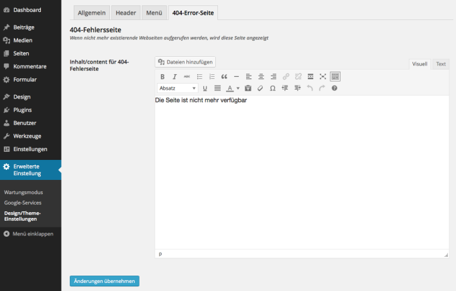Toggle italic formatting in editor toolbar
This screenshot has height=291, width=456.
174,76
